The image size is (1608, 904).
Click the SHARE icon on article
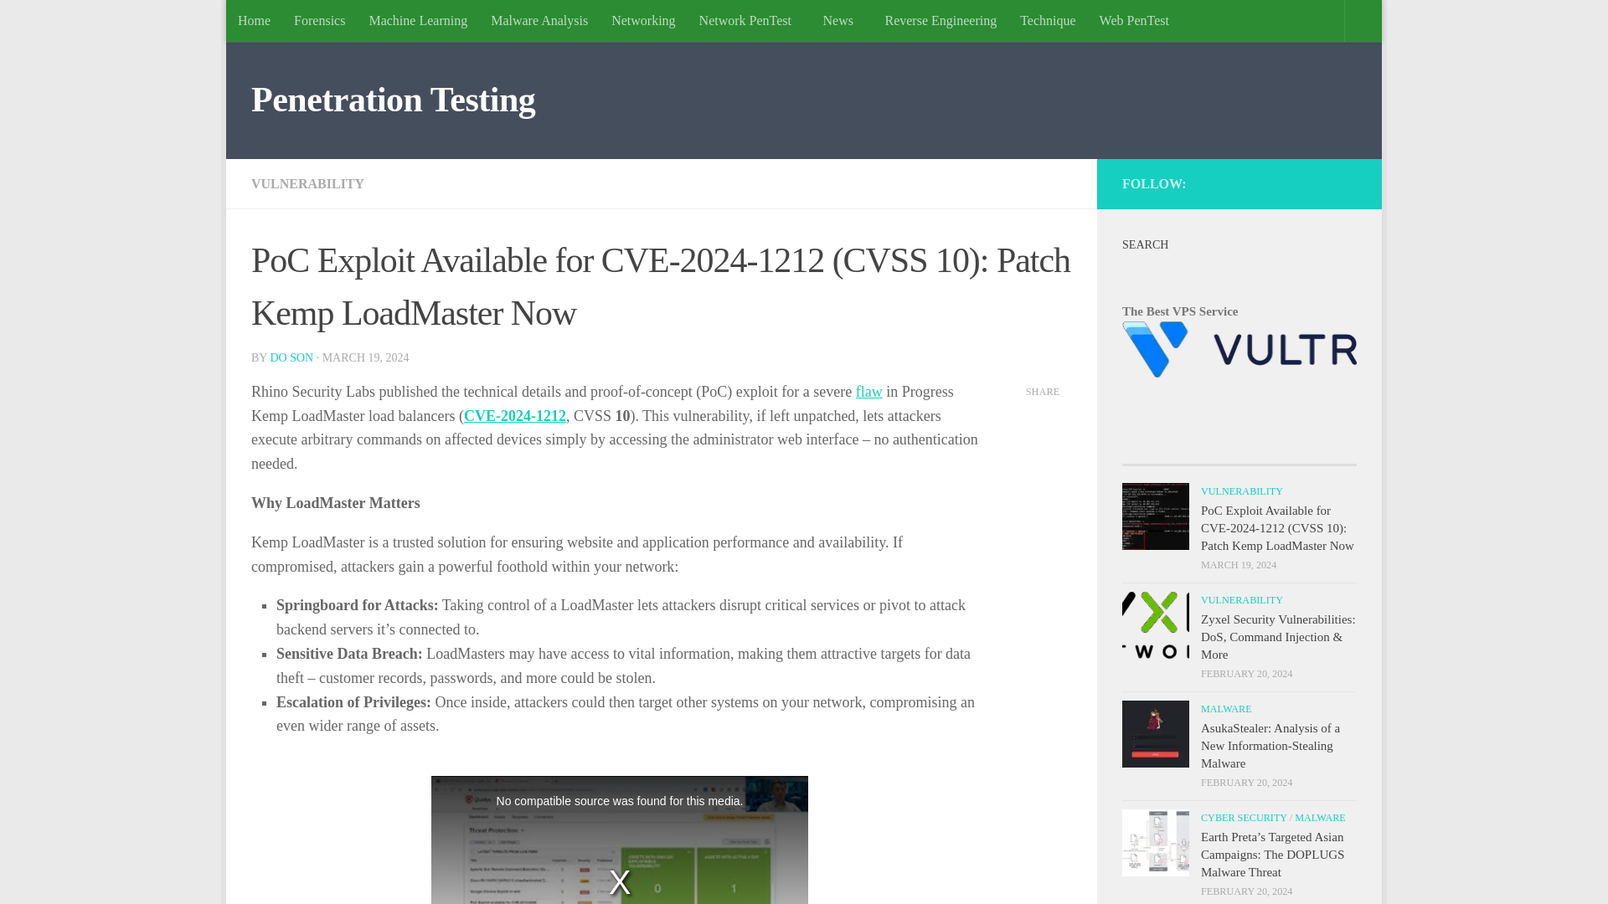pyautogui.click(x=1043, y=391)
